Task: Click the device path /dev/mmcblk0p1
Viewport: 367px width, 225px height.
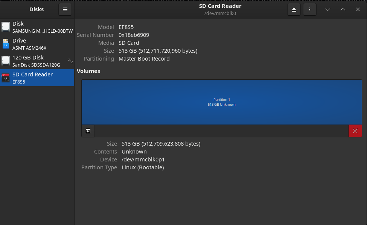Action: coord(143,160)
